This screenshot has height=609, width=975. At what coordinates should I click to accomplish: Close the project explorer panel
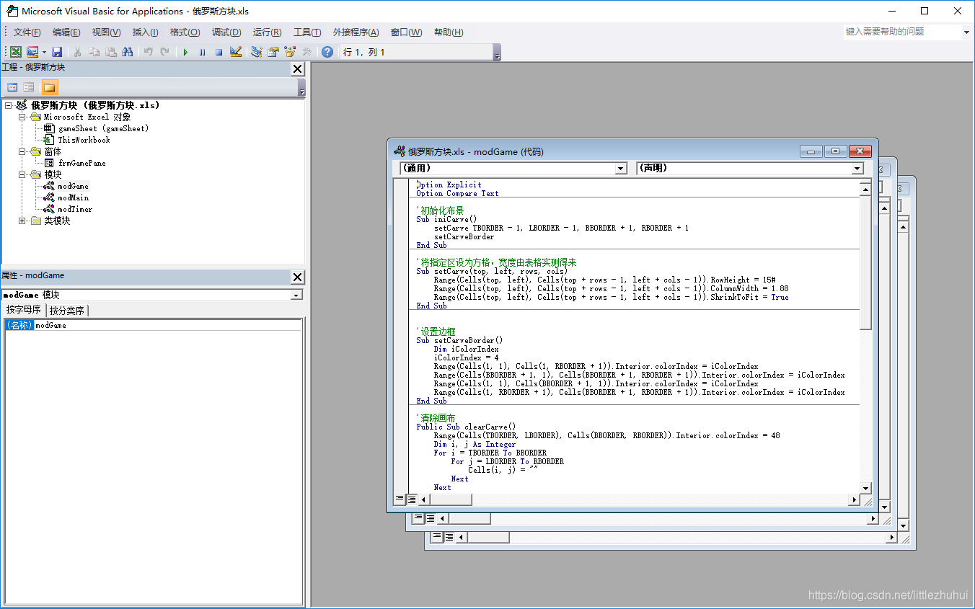point(297,68)
